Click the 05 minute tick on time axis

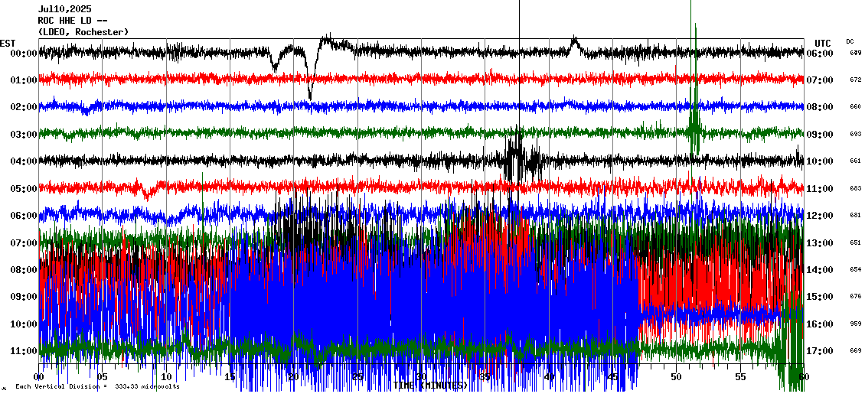pos(103,378)
